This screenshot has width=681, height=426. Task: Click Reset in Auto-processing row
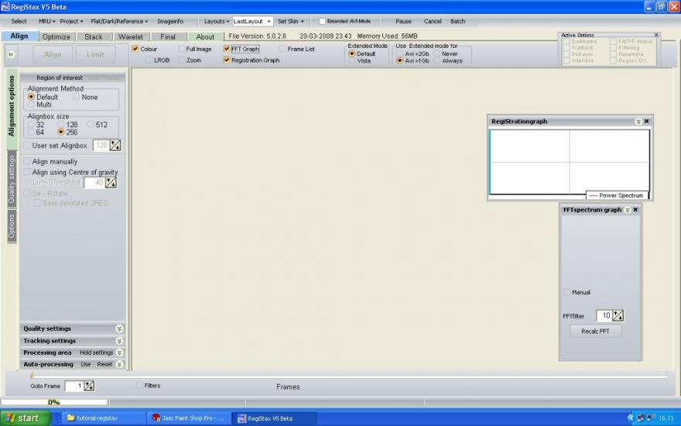coord(104,364)
